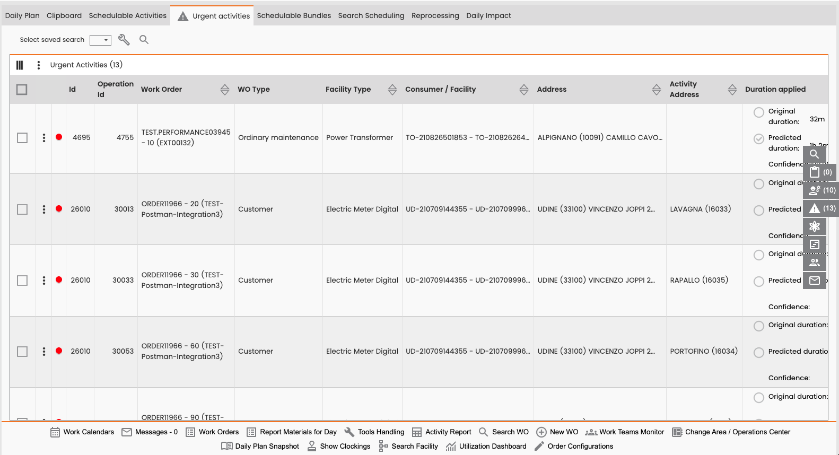Click red status dot for row 30013
This screenshot has height=455, width=839.
[x=59, y=208]
